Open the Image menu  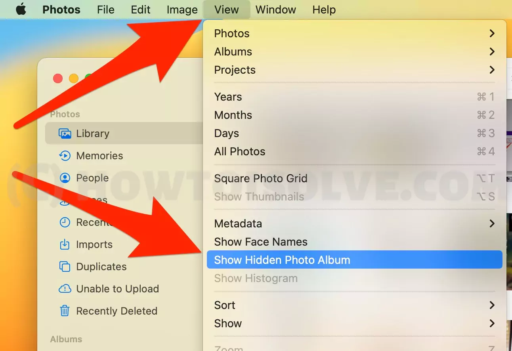point(182,10)
